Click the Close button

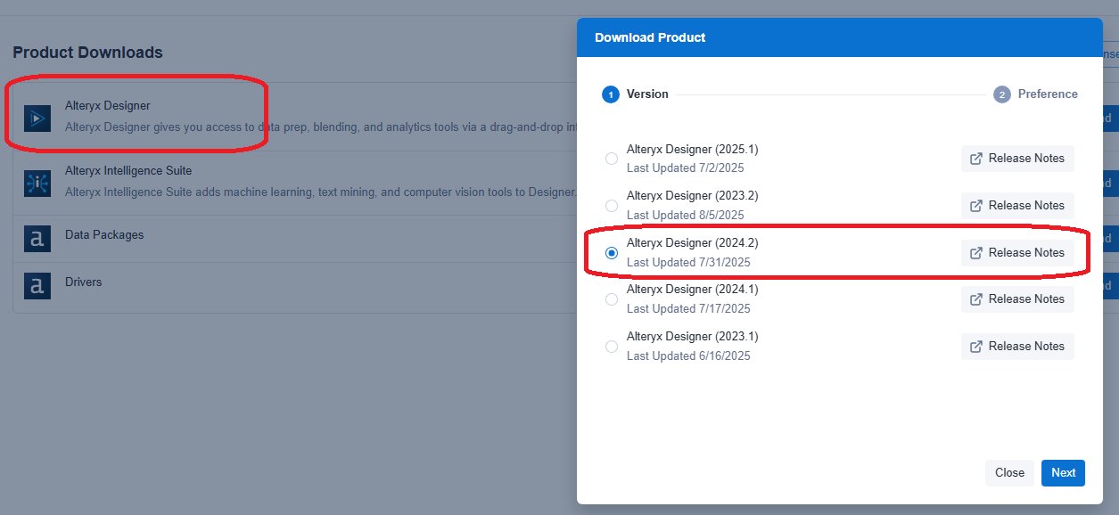point(1009,472)
